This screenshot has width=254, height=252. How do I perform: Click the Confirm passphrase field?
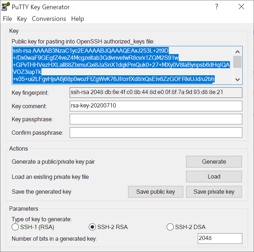156,133
